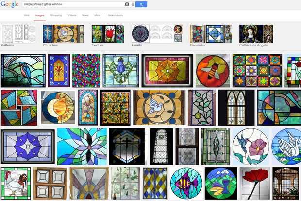Click the search query input field
301x201 pixels.
(73, 4)
